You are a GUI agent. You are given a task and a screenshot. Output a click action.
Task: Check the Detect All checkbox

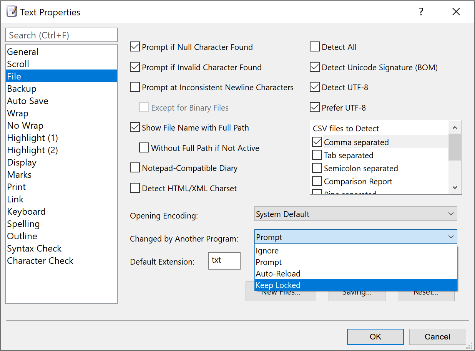(315, 47)
